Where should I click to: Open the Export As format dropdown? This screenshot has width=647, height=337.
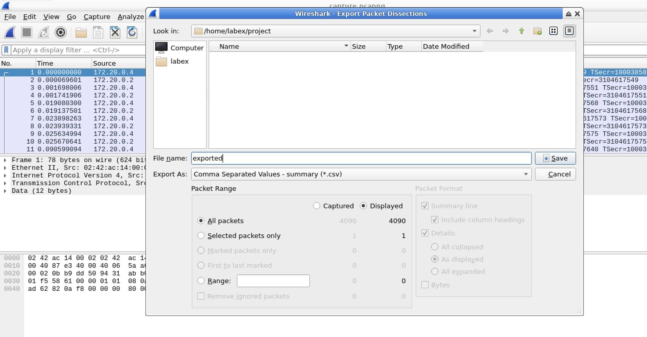click(x=526, y=174)
